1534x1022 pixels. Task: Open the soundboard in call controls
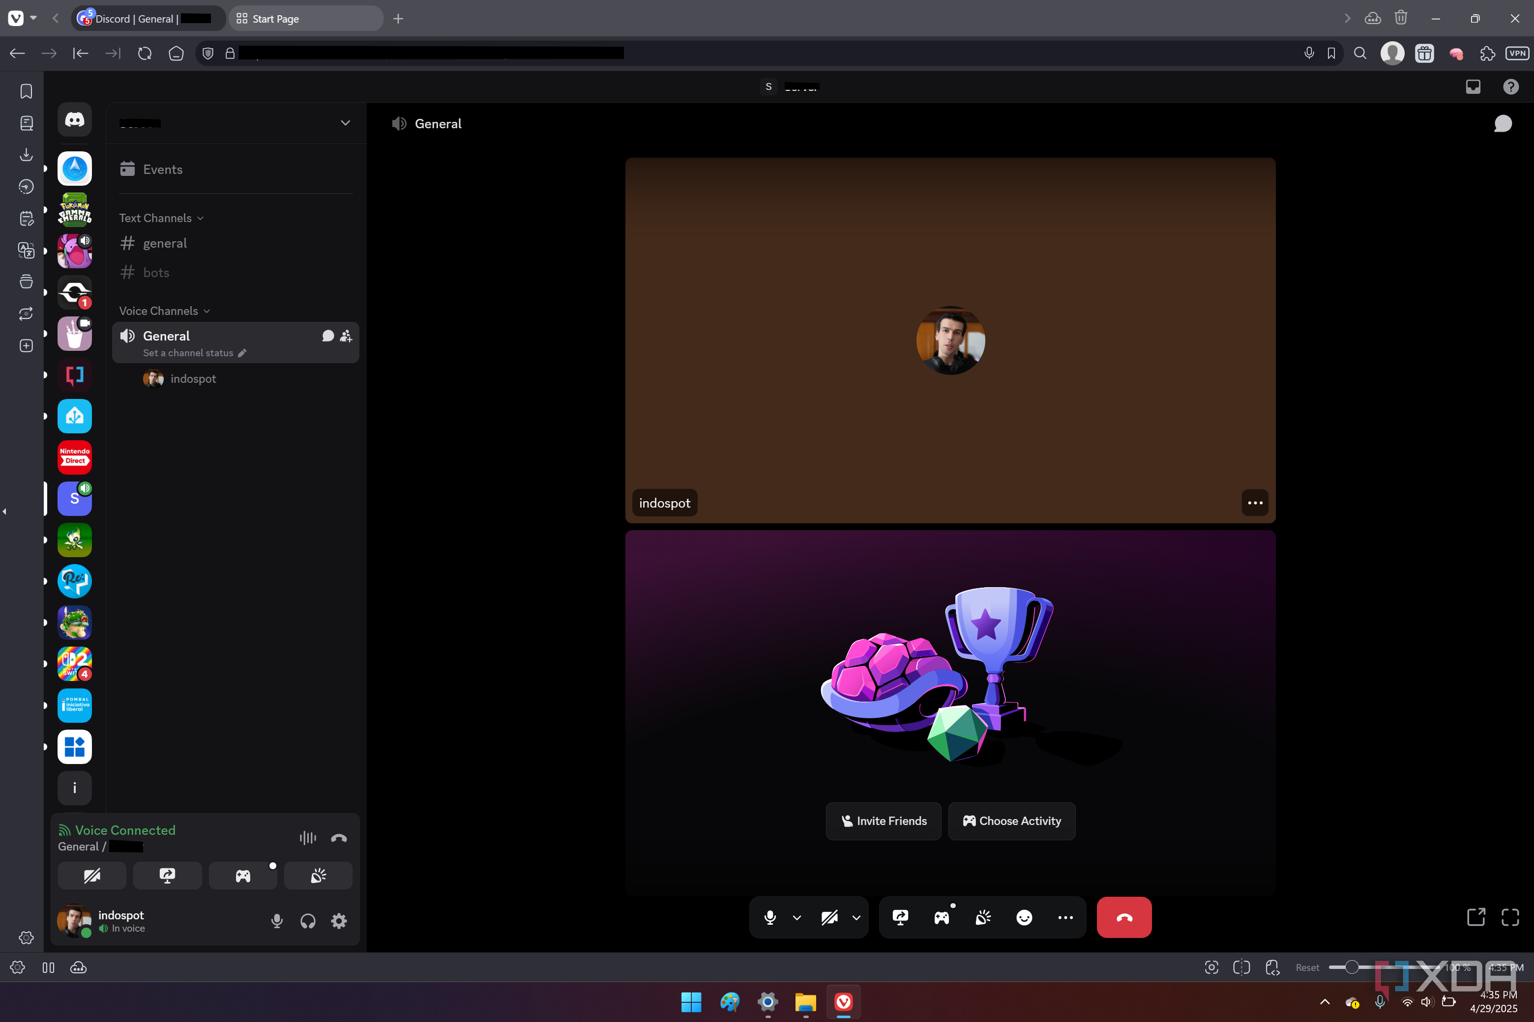click(x=983, y=918)
